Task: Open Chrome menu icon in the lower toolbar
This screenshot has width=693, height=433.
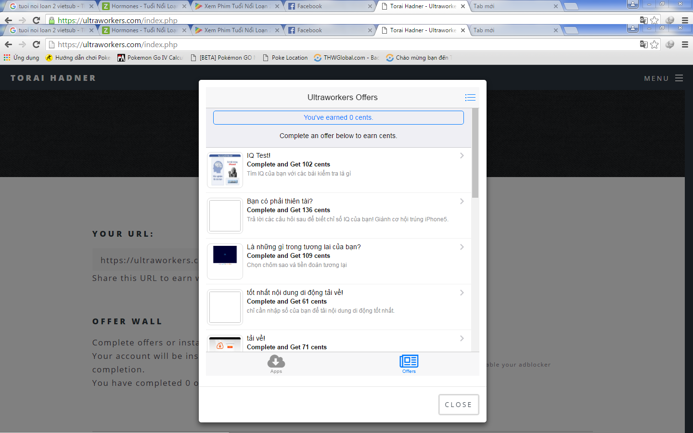Action: [685, 44]
